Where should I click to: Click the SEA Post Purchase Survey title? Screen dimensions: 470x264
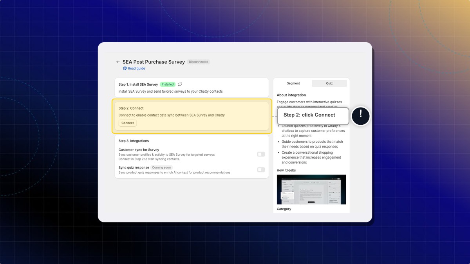pos(154,62)
